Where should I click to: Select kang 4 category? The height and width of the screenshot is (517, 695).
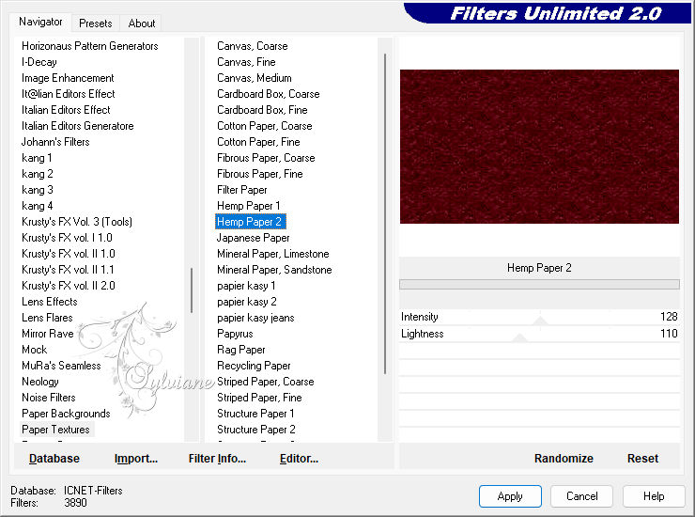click(x=38, y=206)
